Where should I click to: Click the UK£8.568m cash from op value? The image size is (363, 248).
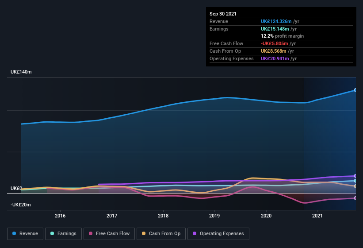[273, 51]
